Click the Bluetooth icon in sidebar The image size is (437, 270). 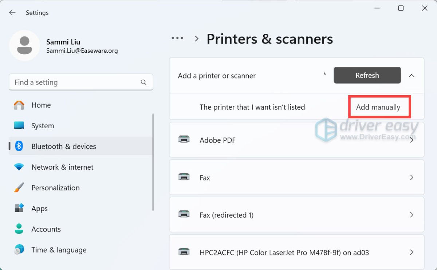(x=19, y=146)
